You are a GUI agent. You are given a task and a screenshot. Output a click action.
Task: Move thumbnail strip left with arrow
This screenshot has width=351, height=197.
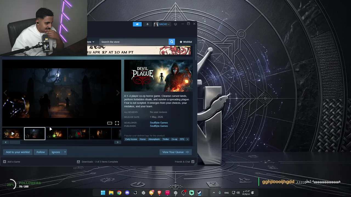coord(5,142)
